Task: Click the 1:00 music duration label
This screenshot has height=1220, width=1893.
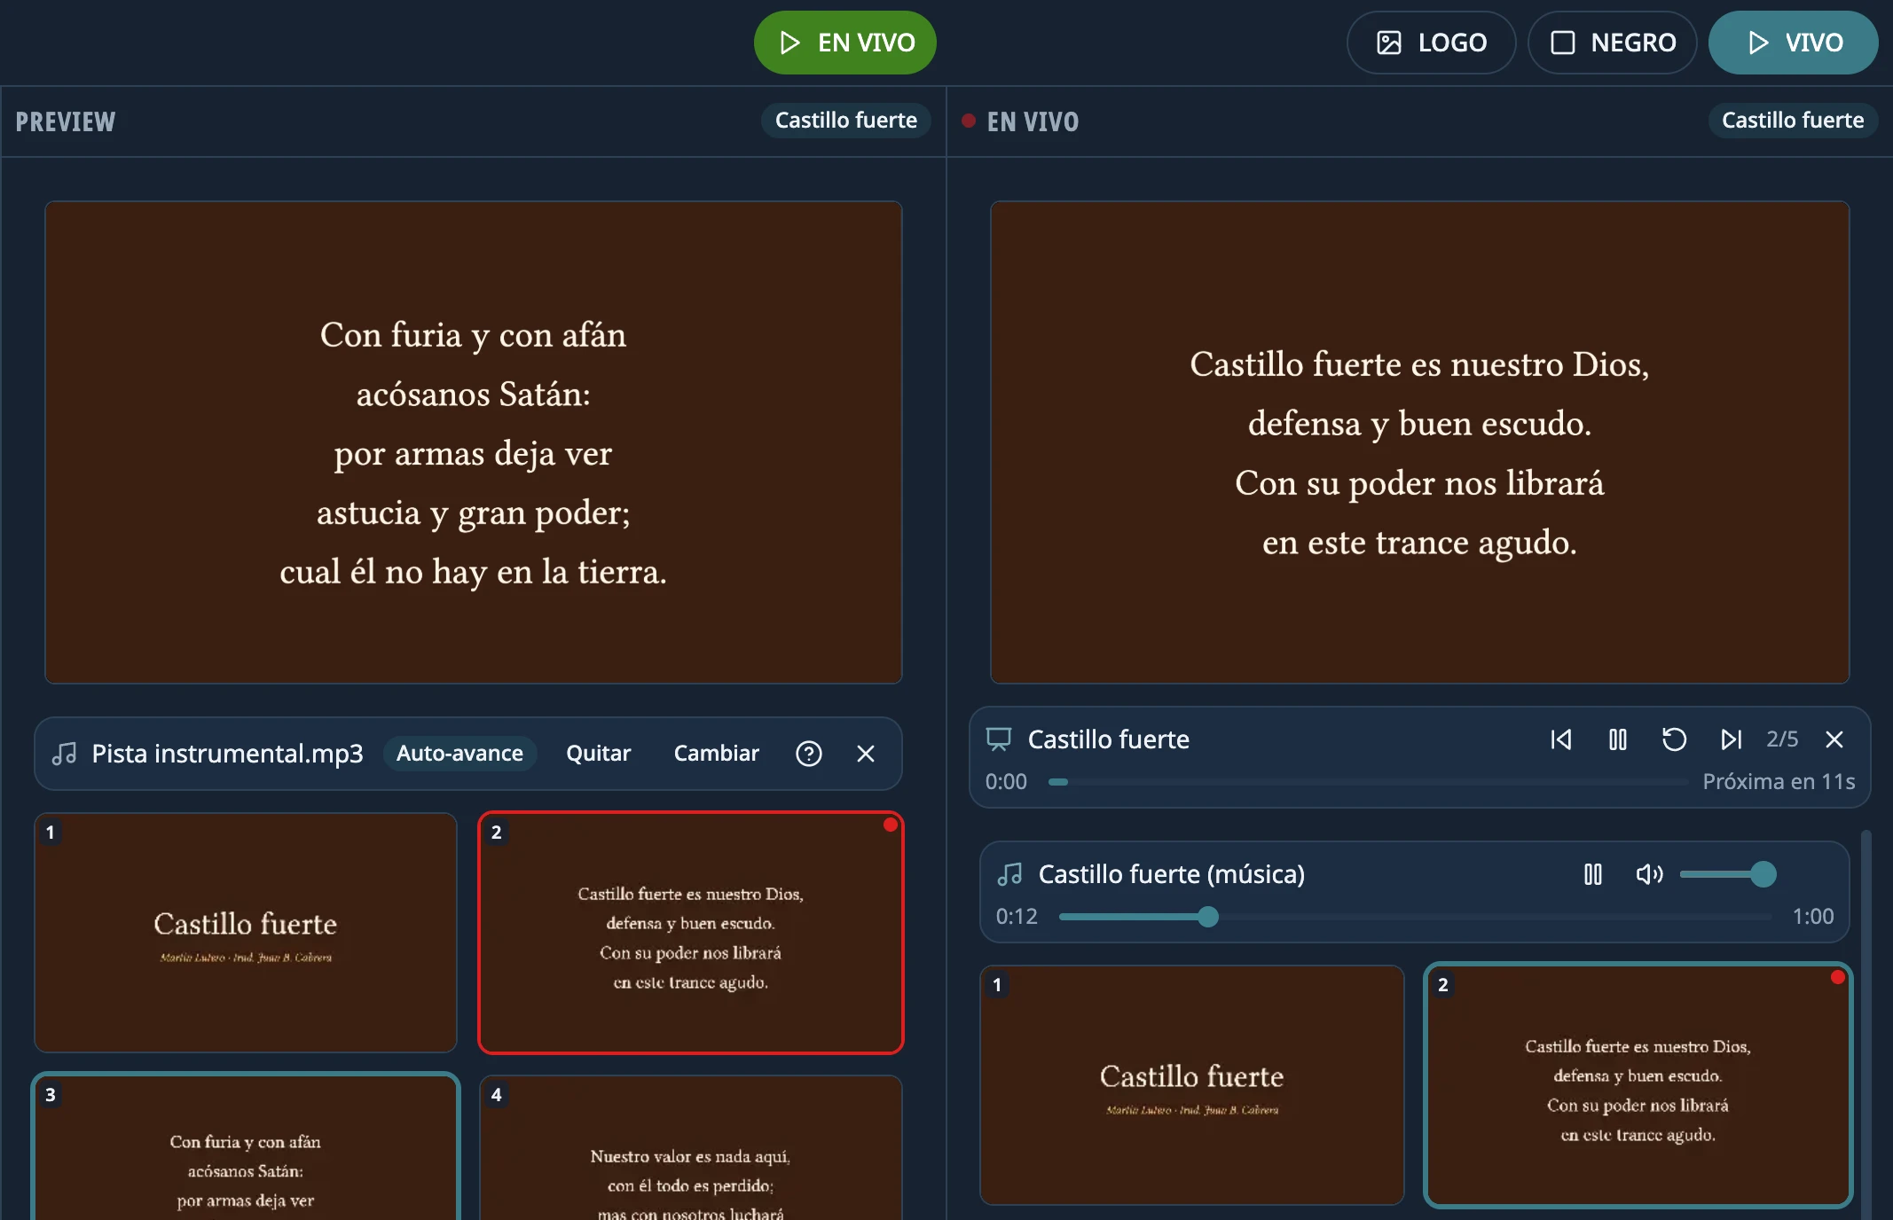Action: [1813, 917]
